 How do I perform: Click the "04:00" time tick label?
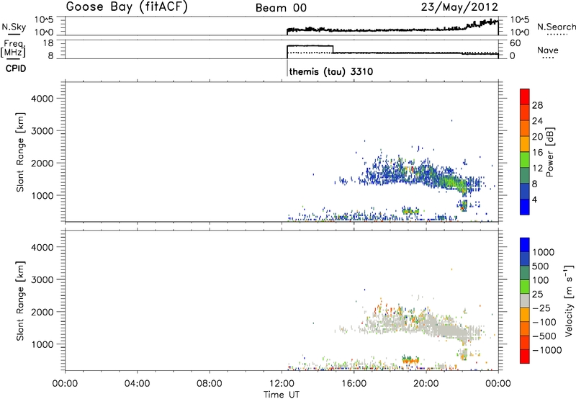point(137,384)
